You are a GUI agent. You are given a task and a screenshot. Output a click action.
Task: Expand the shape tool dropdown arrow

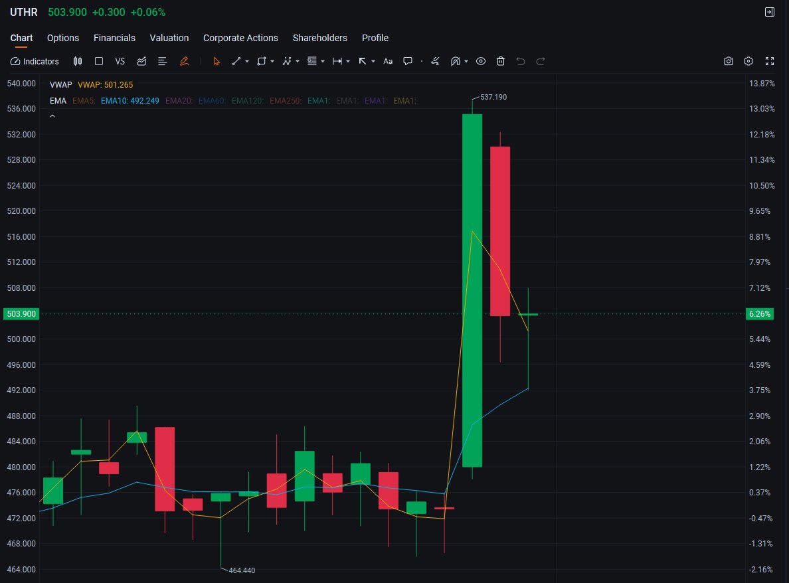coord(272,61)
